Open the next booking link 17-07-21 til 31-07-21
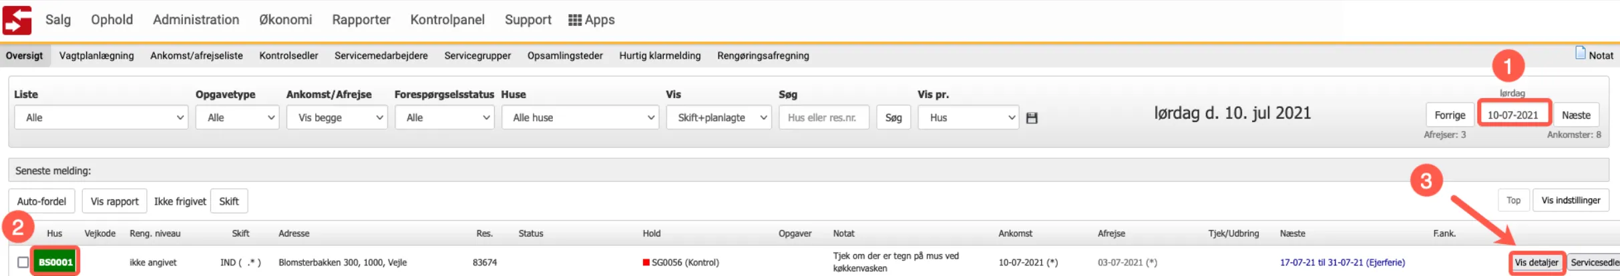 point(1342,263)
